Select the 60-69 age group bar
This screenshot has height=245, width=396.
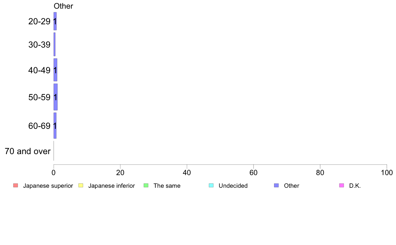(55, 125)
